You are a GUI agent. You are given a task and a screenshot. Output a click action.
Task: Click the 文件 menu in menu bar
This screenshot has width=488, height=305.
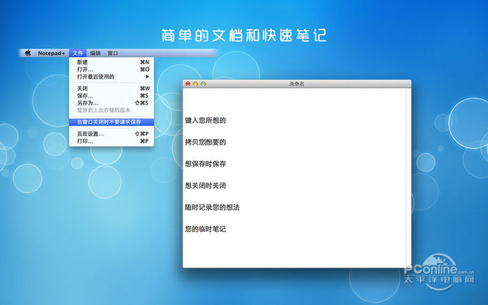78,53
